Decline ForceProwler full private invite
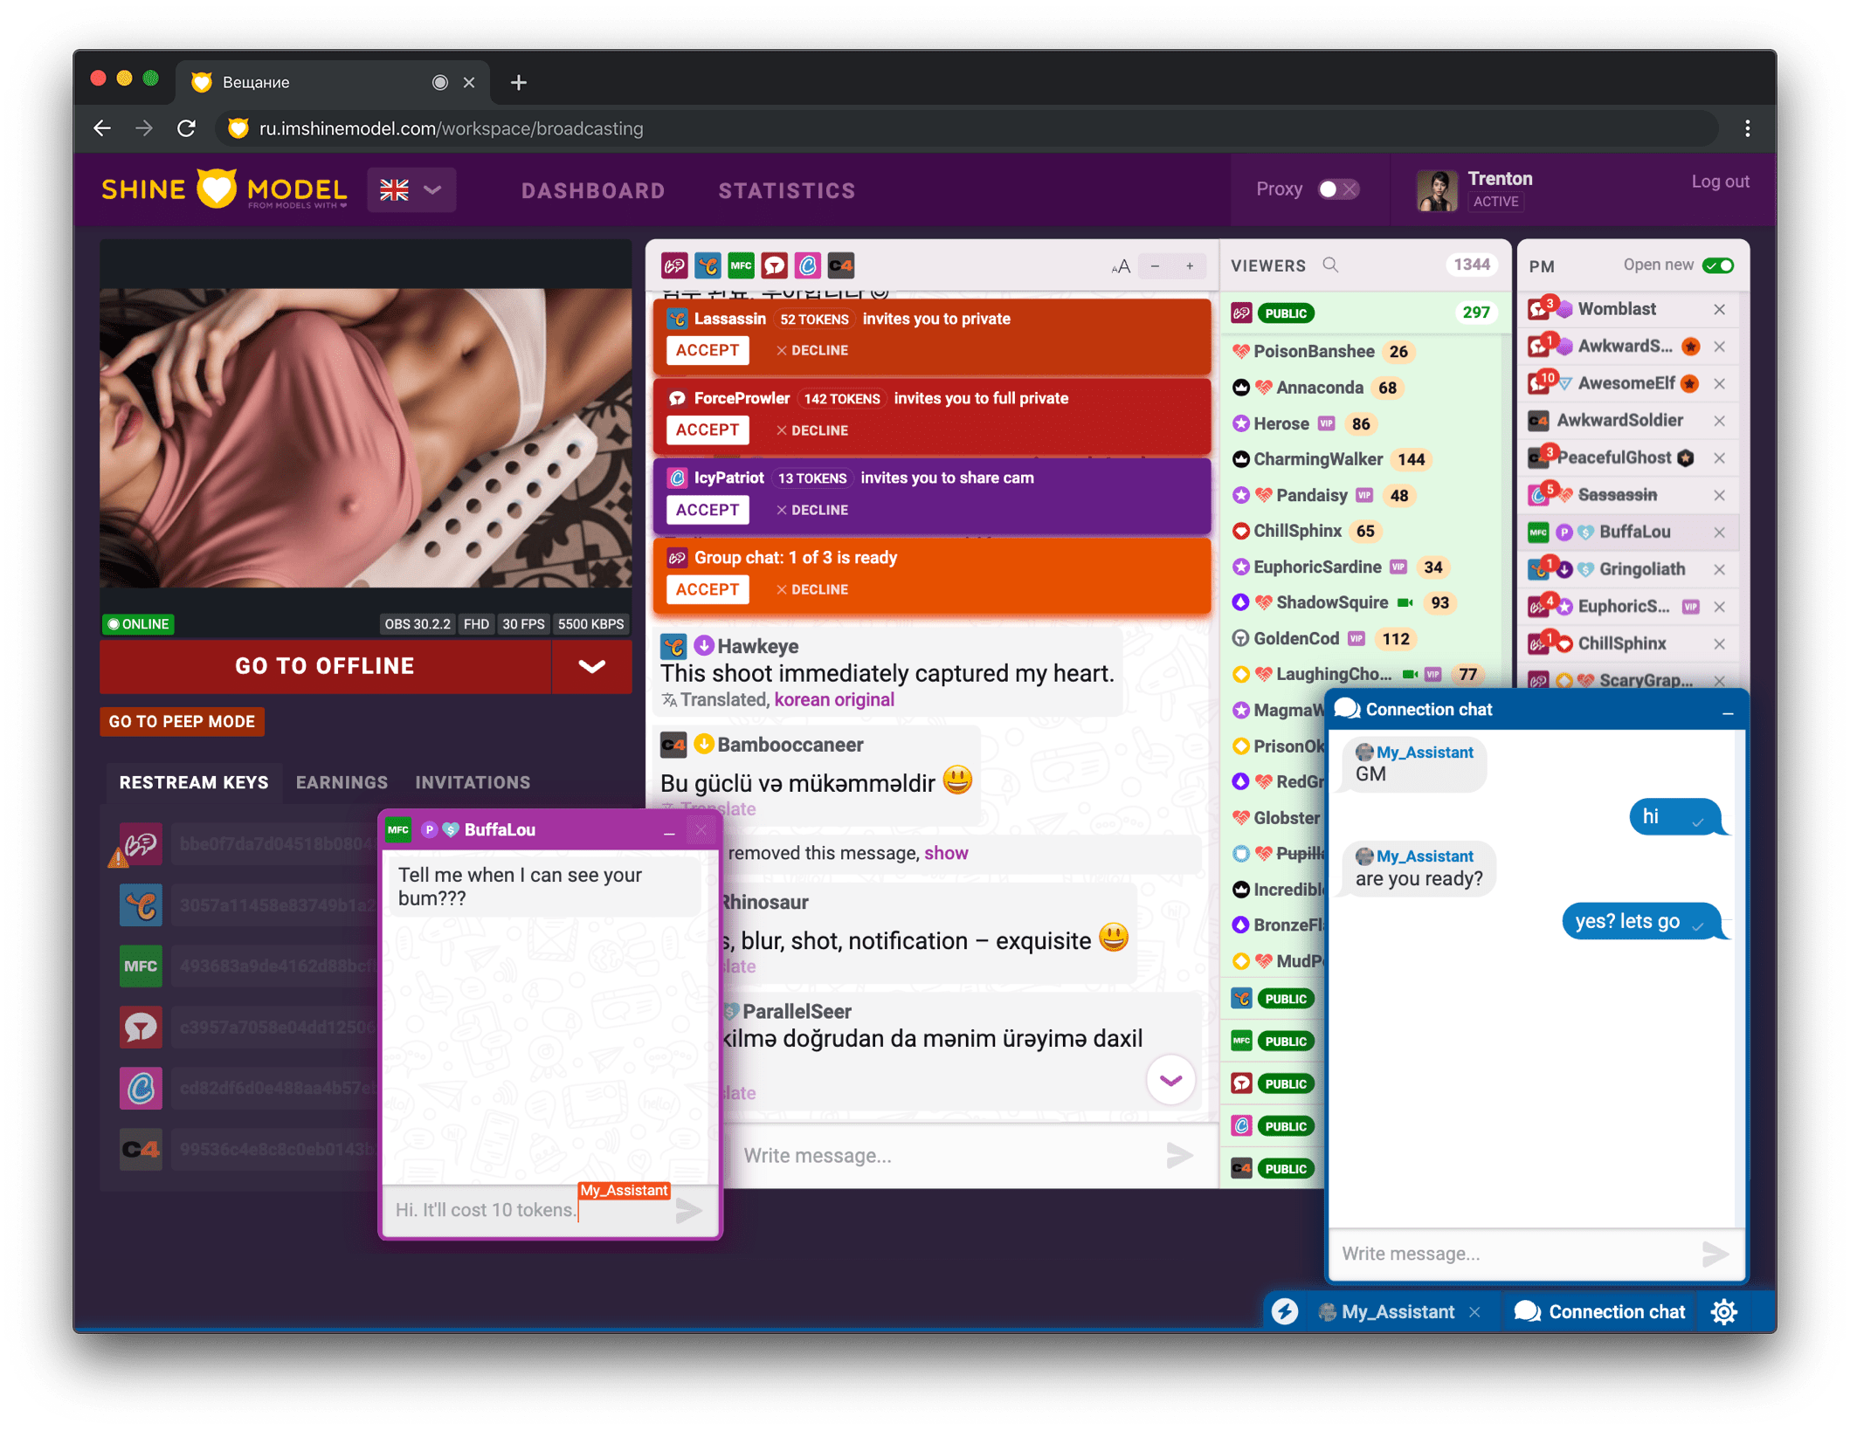Viewport: 1850px width, 1430px height. click(812, 430)
